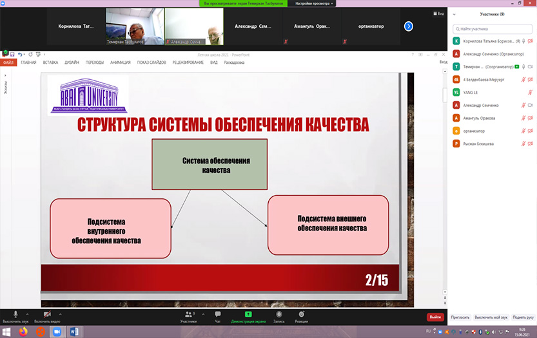The image size is (537, 338).
Task: Show next video thumbnails with blue arrow
Action: click(408, 26)
